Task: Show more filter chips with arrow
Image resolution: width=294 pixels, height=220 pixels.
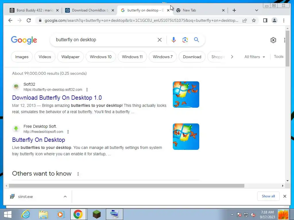Action: point(232,57)
